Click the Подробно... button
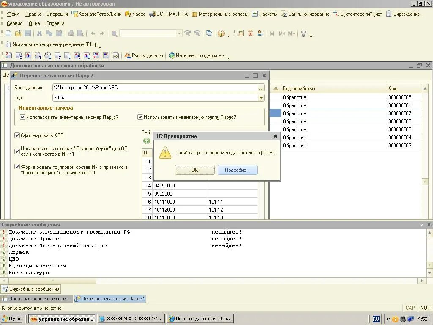The image size is (433, 325). tap(237, 170)
